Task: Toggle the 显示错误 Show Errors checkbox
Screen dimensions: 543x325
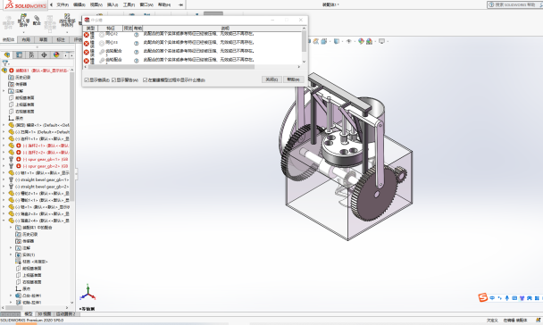Action: click(87, 80)
